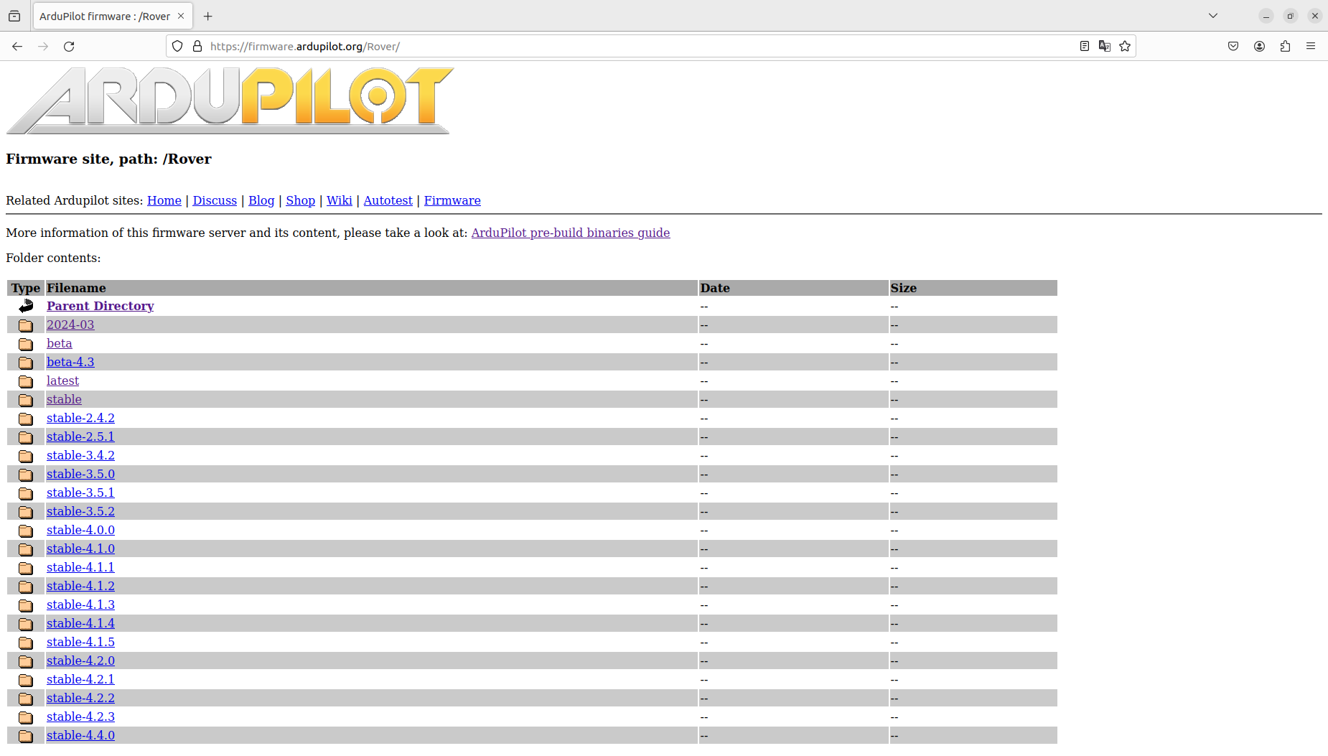The image size is (1328, 756).
Task: Open the beta-4.3 folder link
Action: click(x=70, y=362)
